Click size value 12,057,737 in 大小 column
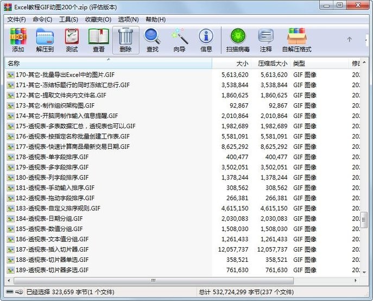Screen dimensions: 373x301 pos(233,249)
